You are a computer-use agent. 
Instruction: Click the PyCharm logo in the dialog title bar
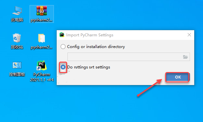(x=62, y=35)
